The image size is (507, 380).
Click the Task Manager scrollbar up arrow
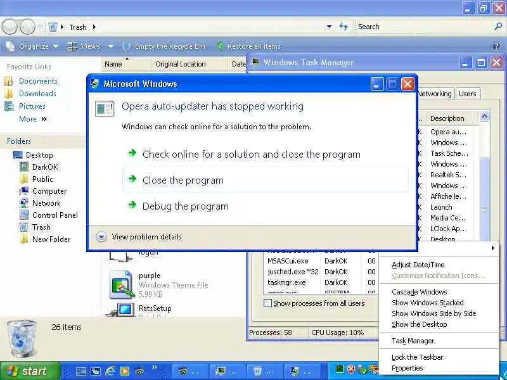(484, 117)
